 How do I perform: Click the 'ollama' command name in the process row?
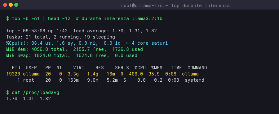click(190, 74)
